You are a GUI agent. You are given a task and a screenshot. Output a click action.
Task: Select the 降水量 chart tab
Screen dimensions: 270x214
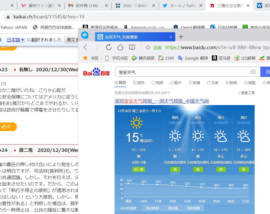click(x=173, y=208)
